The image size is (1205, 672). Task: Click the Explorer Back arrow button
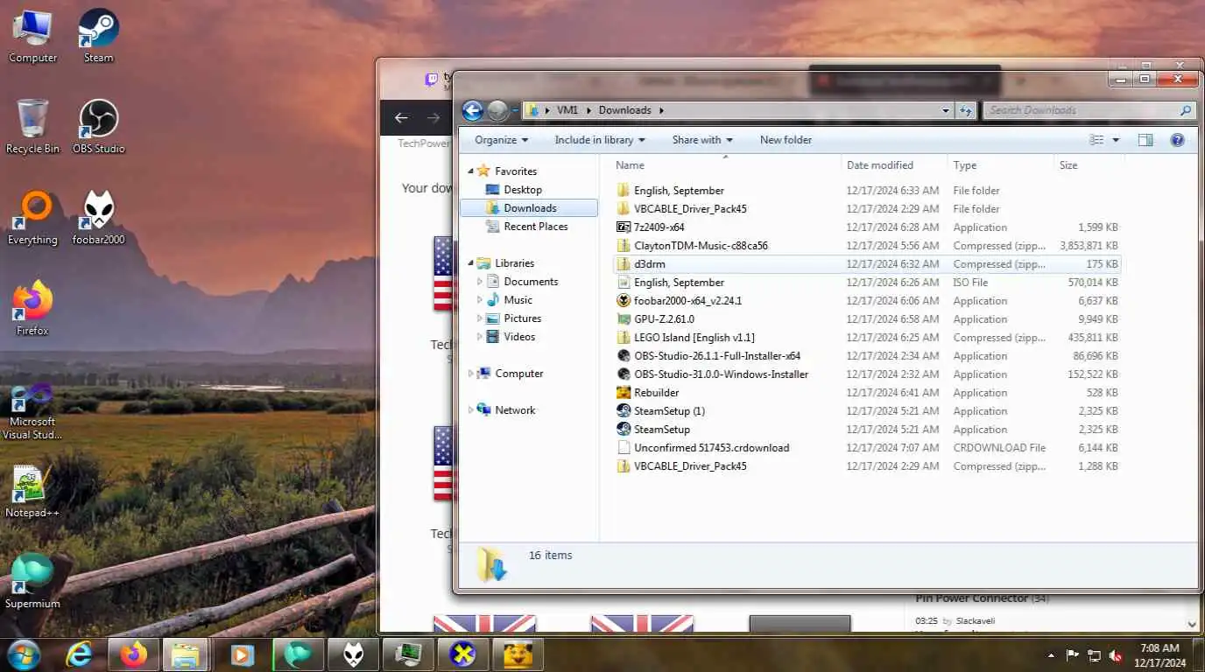pos(472,110)
